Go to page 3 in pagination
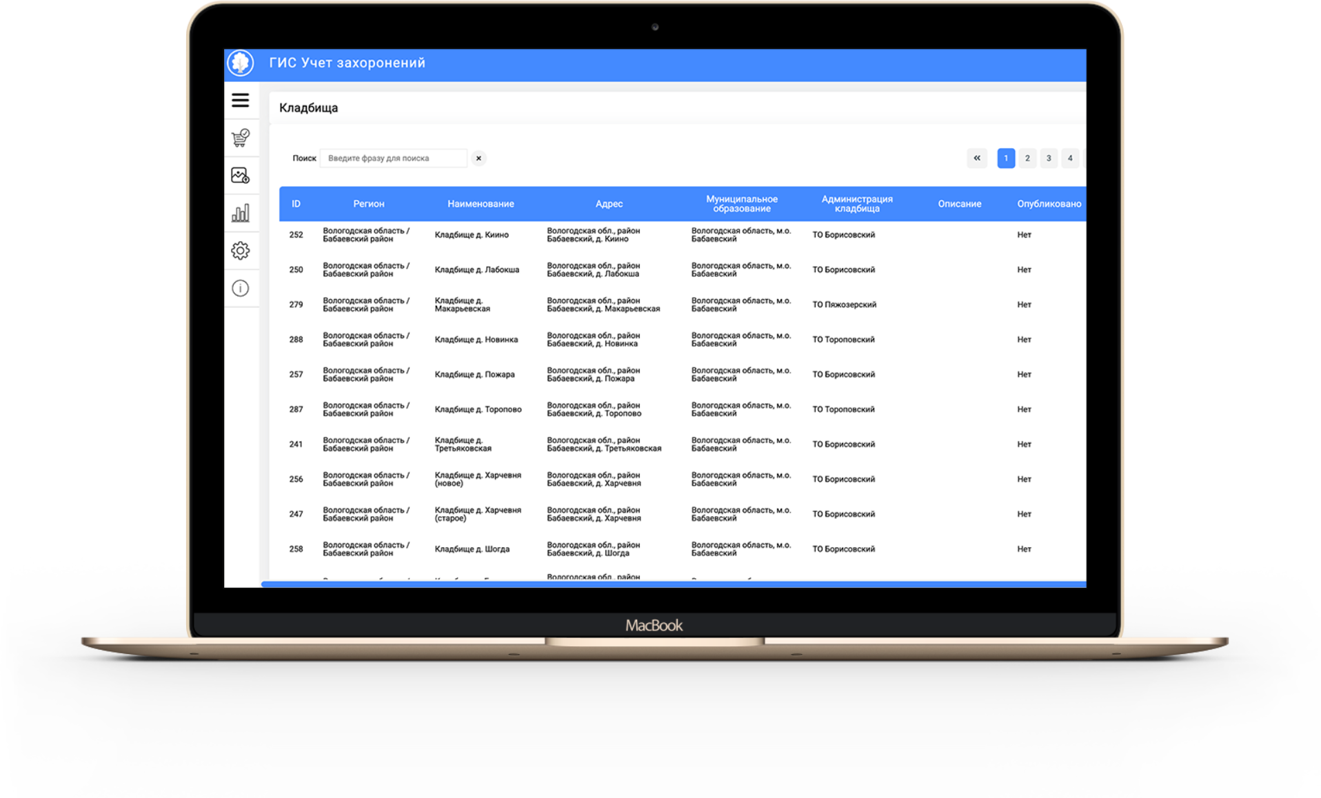Image resolution: width=1321 pixels, height=798 pixels. click(1049, 158)
